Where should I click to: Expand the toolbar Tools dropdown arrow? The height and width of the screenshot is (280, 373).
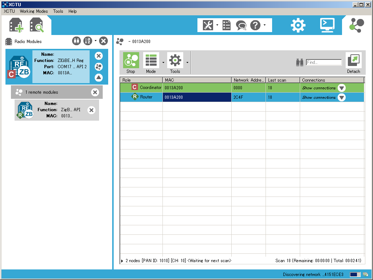coord(217,25)
